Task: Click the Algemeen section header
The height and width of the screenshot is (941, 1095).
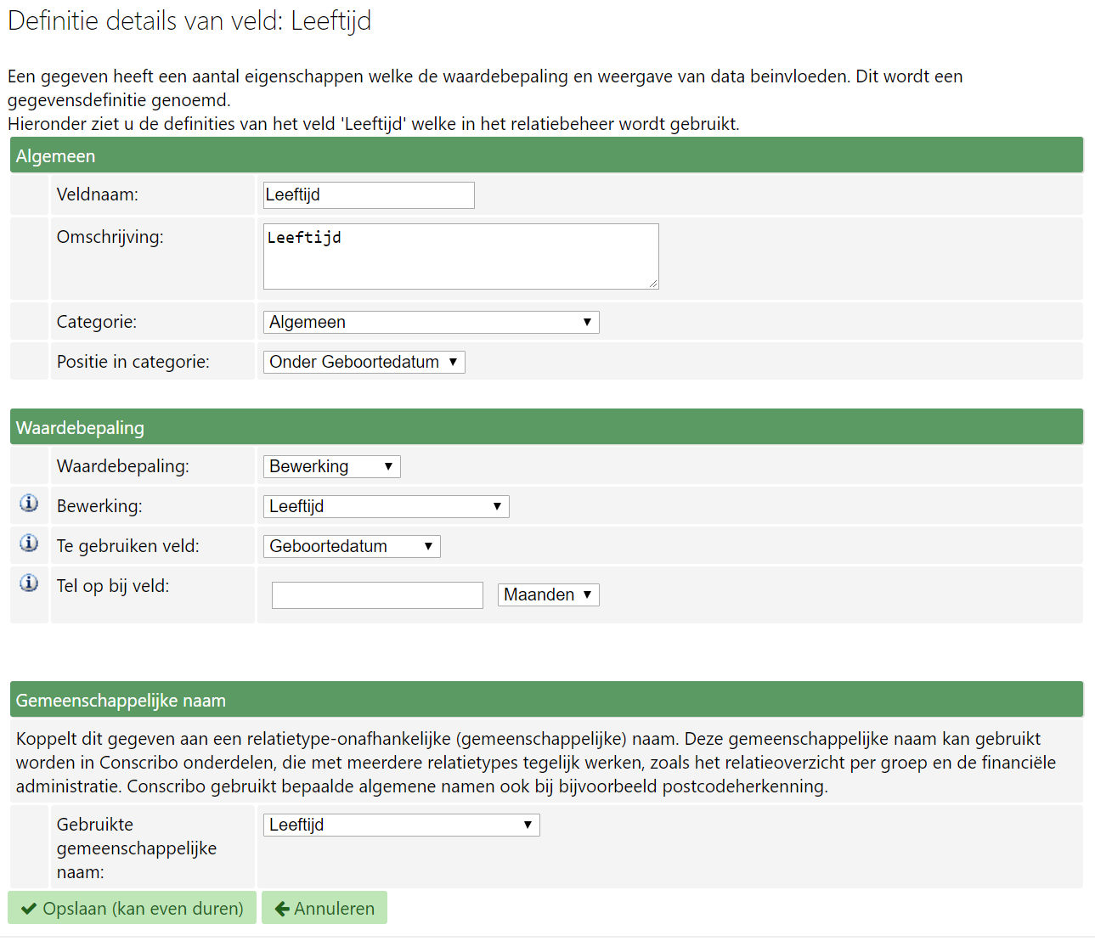Action: click(546, 156)
